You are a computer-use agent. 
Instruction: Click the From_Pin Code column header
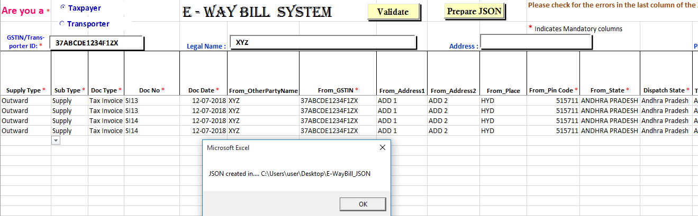(553, 90)
